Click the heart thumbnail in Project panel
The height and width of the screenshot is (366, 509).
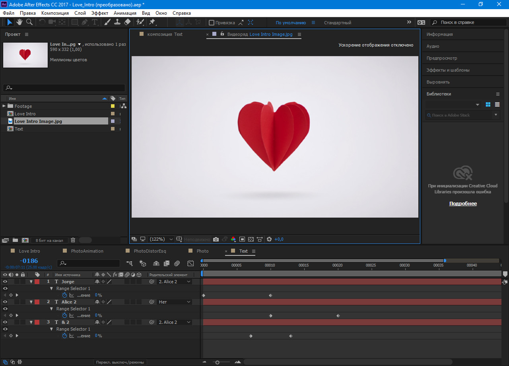25,55
